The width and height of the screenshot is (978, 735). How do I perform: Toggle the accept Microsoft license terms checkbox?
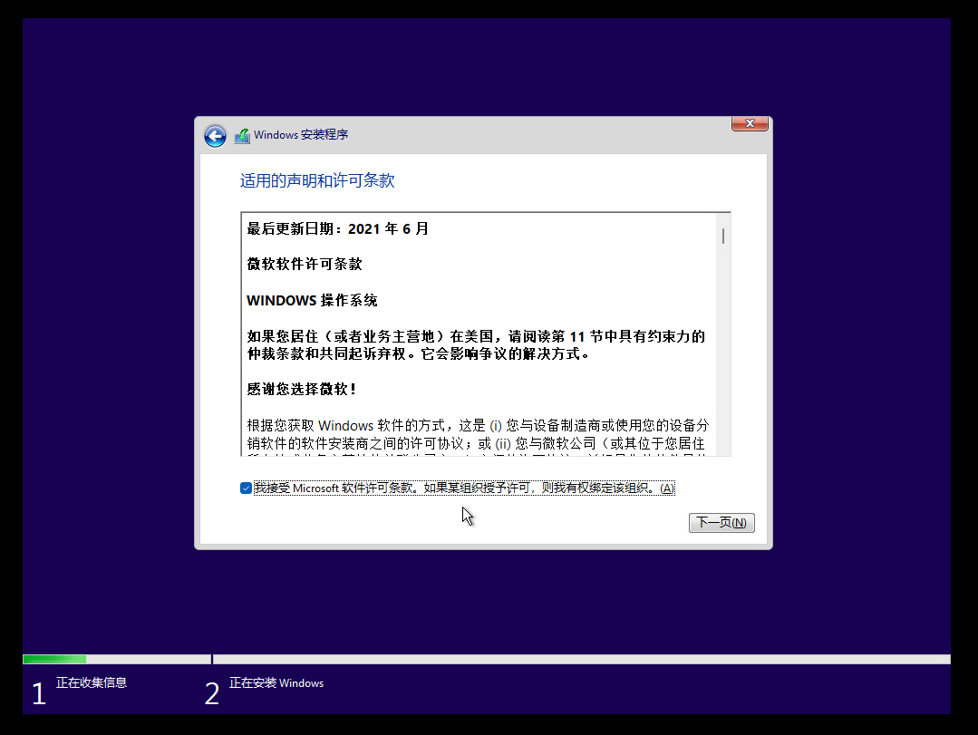point(246,488)
